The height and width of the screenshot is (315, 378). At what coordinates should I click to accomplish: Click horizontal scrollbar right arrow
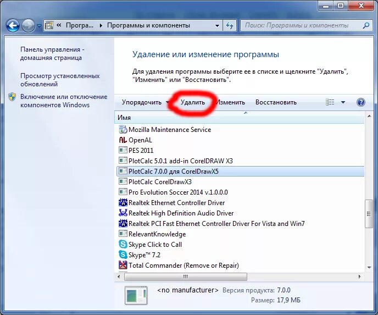pos(360,277)
